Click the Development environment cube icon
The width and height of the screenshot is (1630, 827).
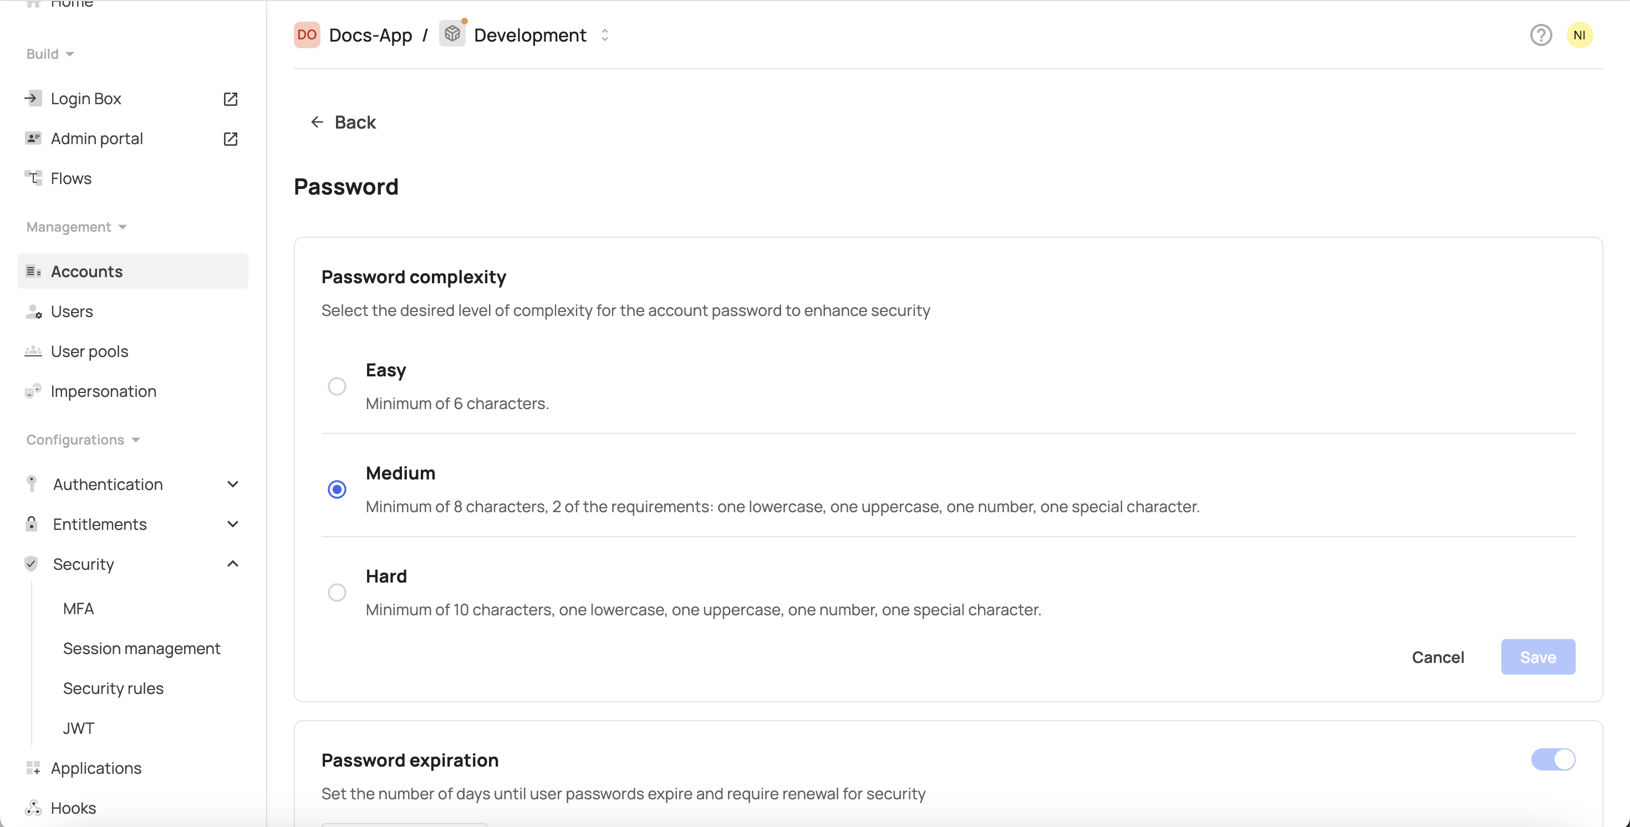[x=452, y=34]
